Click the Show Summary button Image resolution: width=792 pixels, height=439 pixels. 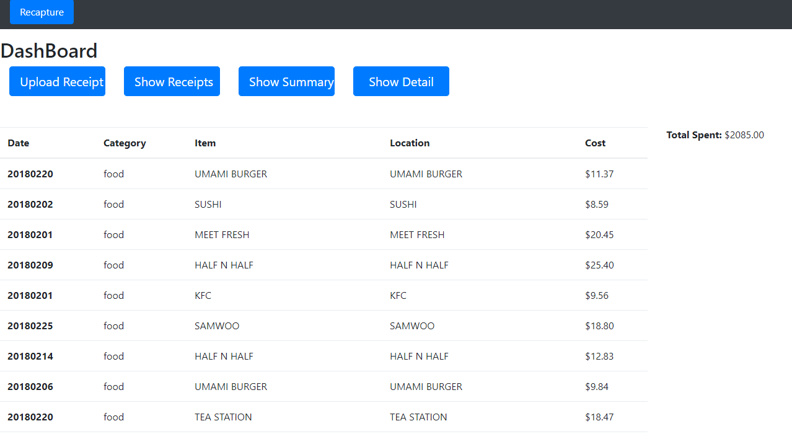286,81
